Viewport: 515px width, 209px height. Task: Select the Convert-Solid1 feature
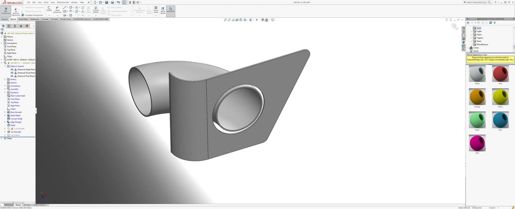point(14,119)
